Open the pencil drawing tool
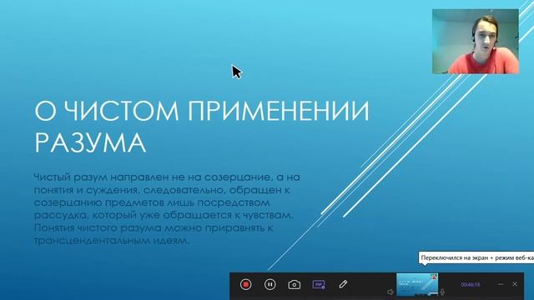The width and height of the screenshot is (534, 300). tap(343, 284)
